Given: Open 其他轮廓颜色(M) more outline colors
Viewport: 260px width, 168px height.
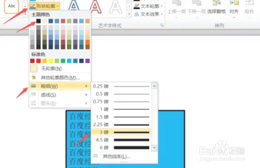Looking at the screenshot, I should [60, 78].
